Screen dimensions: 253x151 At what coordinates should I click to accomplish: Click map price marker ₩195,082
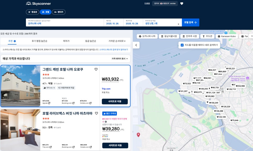210,96
